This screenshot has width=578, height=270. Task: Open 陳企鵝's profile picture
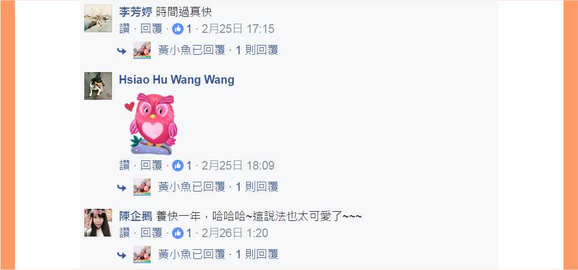tap(98, 223)
